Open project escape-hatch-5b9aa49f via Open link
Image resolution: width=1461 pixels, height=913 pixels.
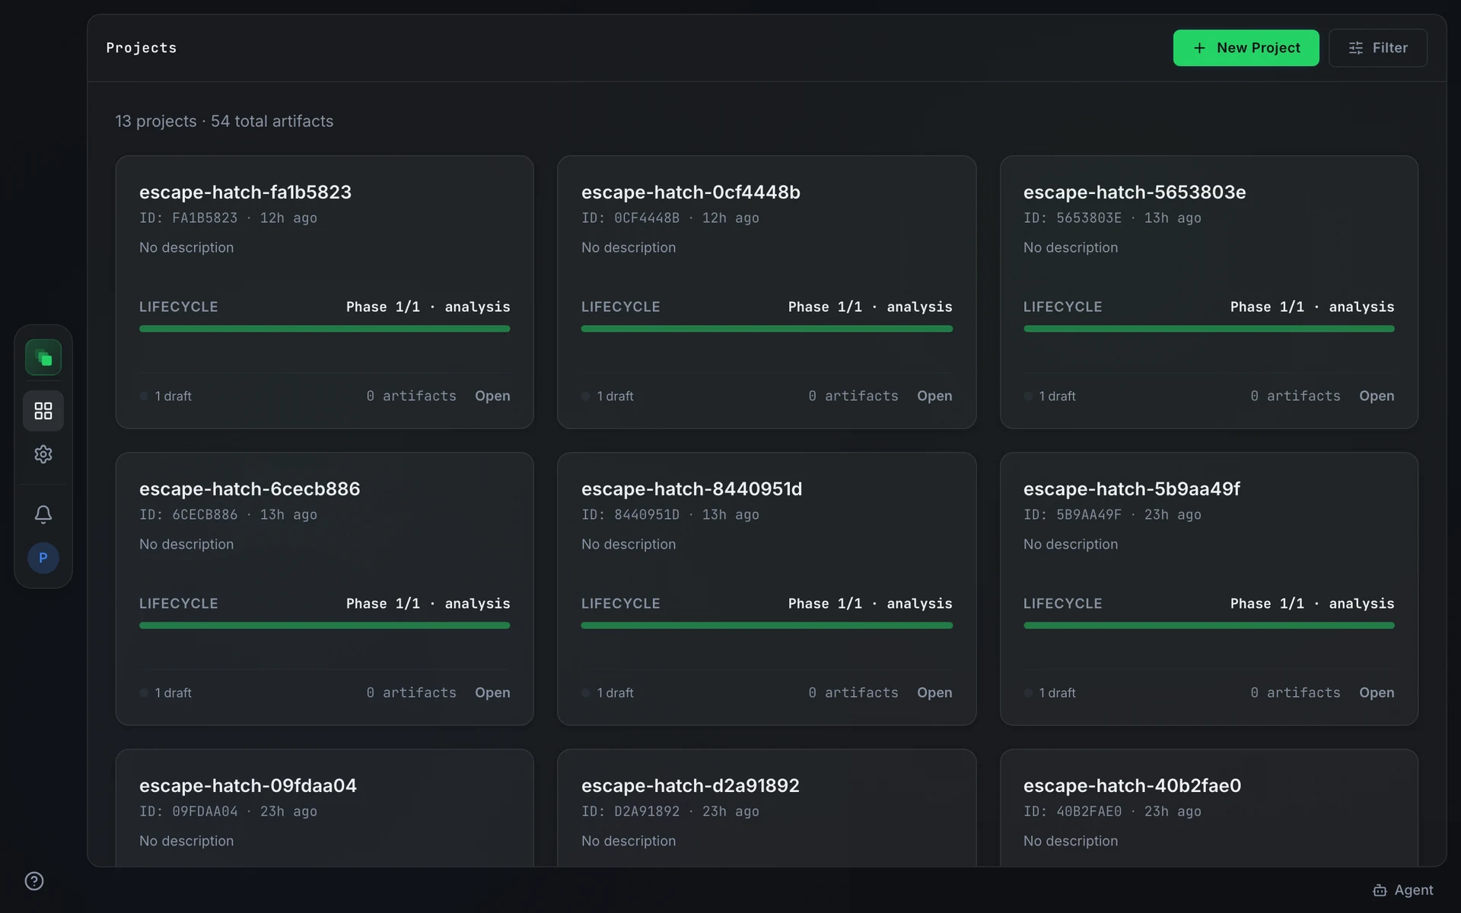1377,692
